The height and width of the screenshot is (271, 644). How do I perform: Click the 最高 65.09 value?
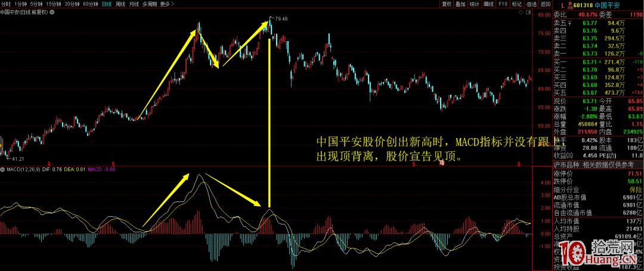[x=636, y=108]
